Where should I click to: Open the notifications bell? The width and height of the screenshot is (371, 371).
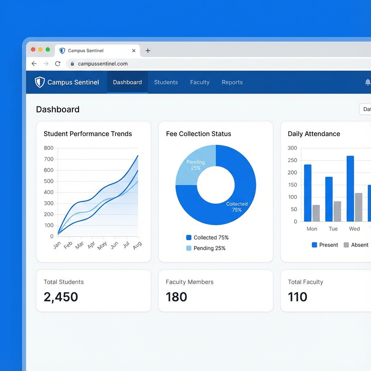pyautogui.click(x=368, y=82)
